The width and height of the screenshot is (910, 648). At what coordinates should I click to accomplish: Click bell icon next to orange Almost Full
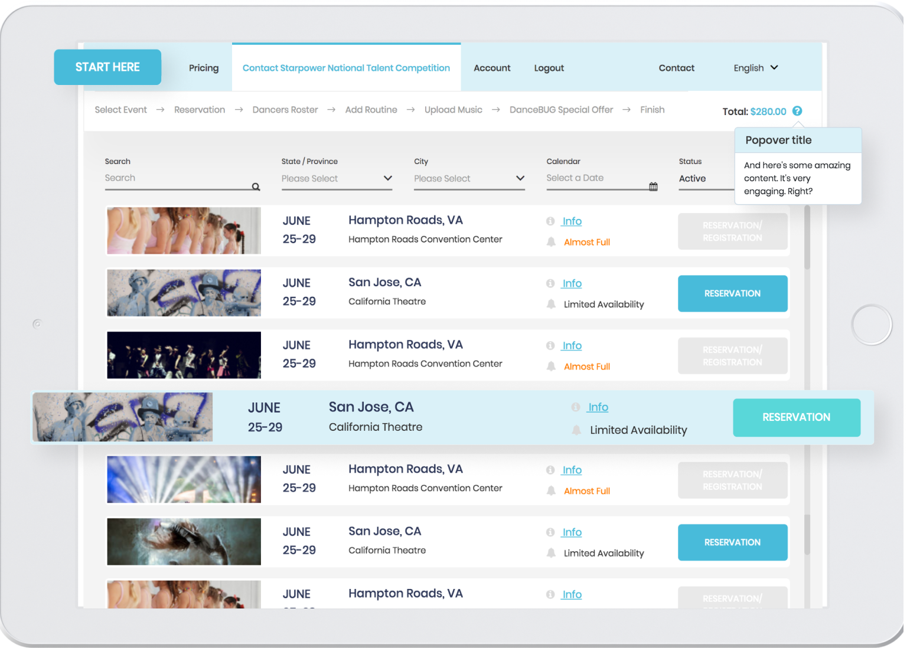(x=551, y=242)
